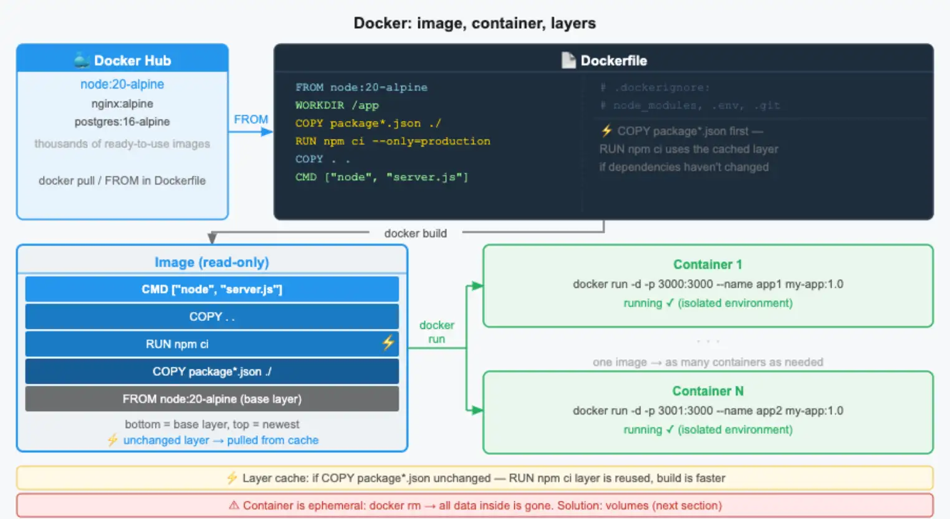
Task: Click title 'Docker: image, container, layers'
Action: (x=474, y=23)
